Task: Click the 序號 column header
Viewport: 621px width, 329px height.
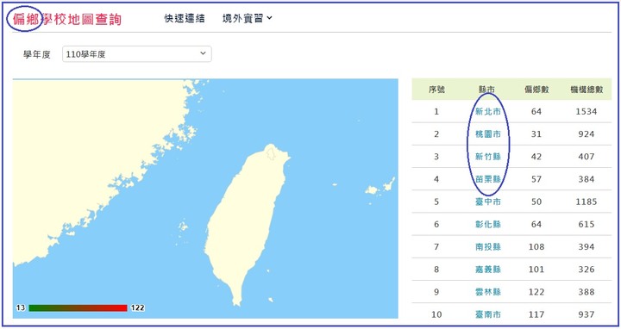Action: click(436, 90)
